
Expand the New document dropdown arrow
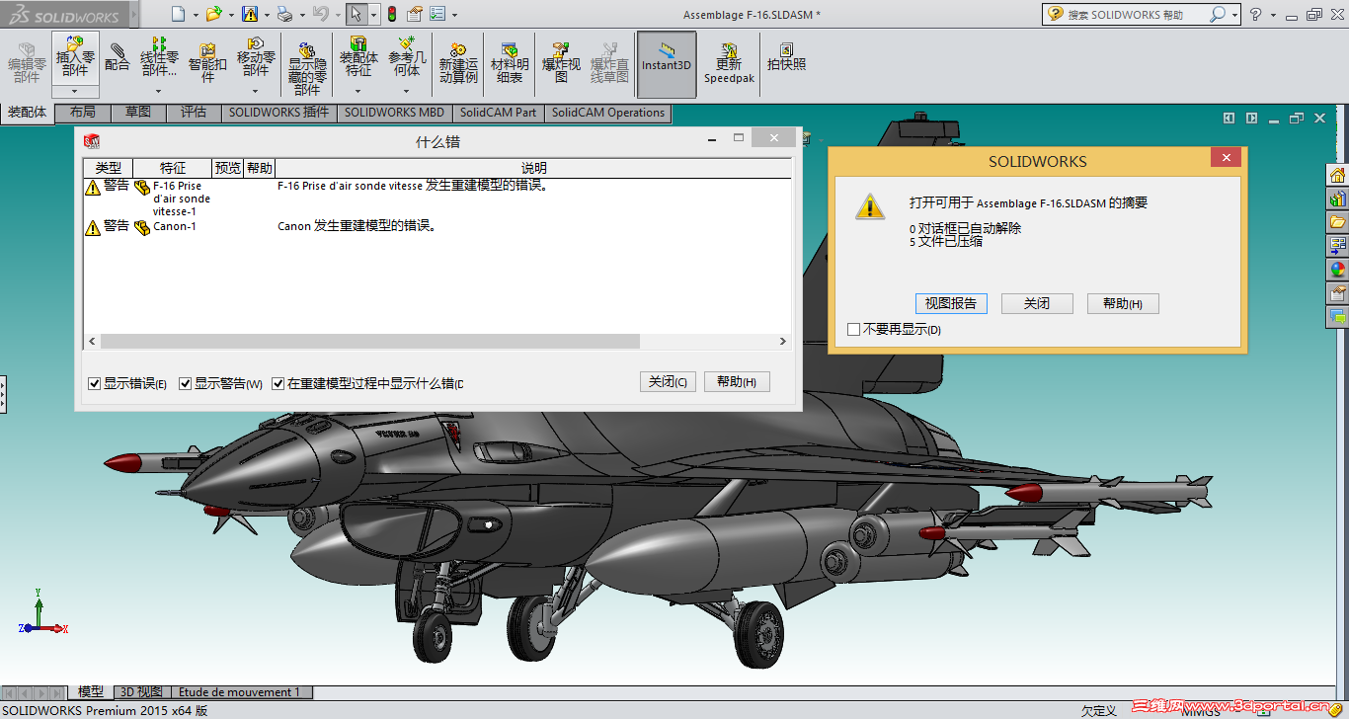(x=196, y=15)
